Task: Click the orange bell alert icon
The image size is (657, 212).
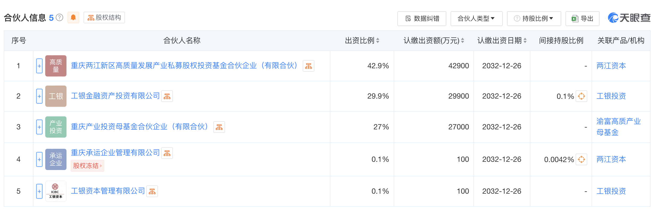Action: pos(73,18)
